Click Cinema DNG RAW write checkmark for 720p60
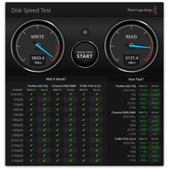 tap(57, 104)
